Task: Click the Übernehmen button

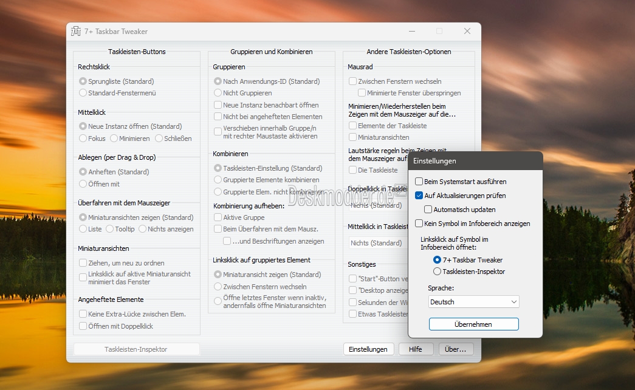Action: click(473, 324)
